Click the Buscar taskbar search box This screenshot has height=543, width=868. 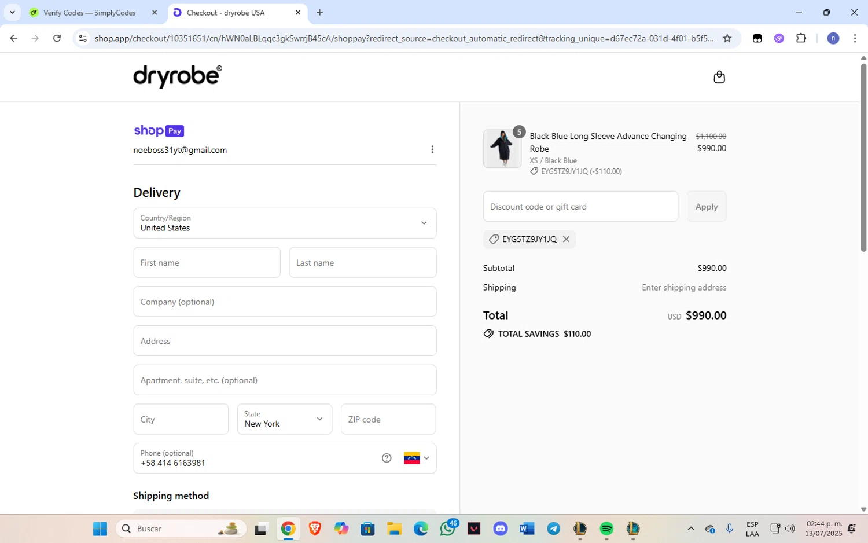pos(181,529)
